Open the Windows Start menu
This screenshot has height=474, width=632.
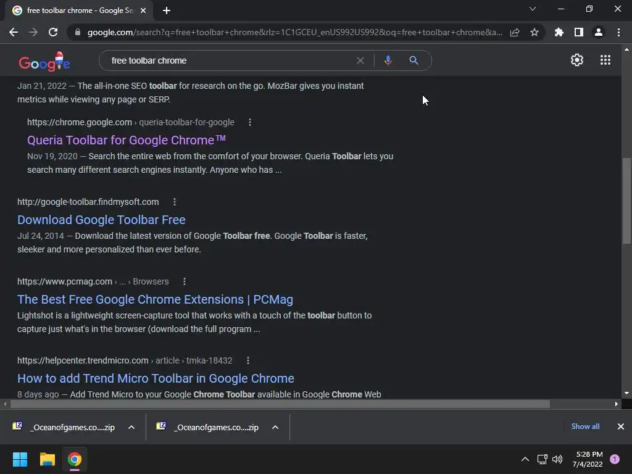(20, 459)
